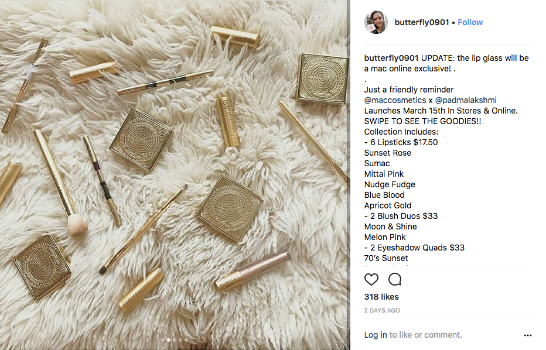Click the bold butterfly0901 name in caption
This screenshot has height=350, width=546.
pyautogui.click(x=391, y=58)
